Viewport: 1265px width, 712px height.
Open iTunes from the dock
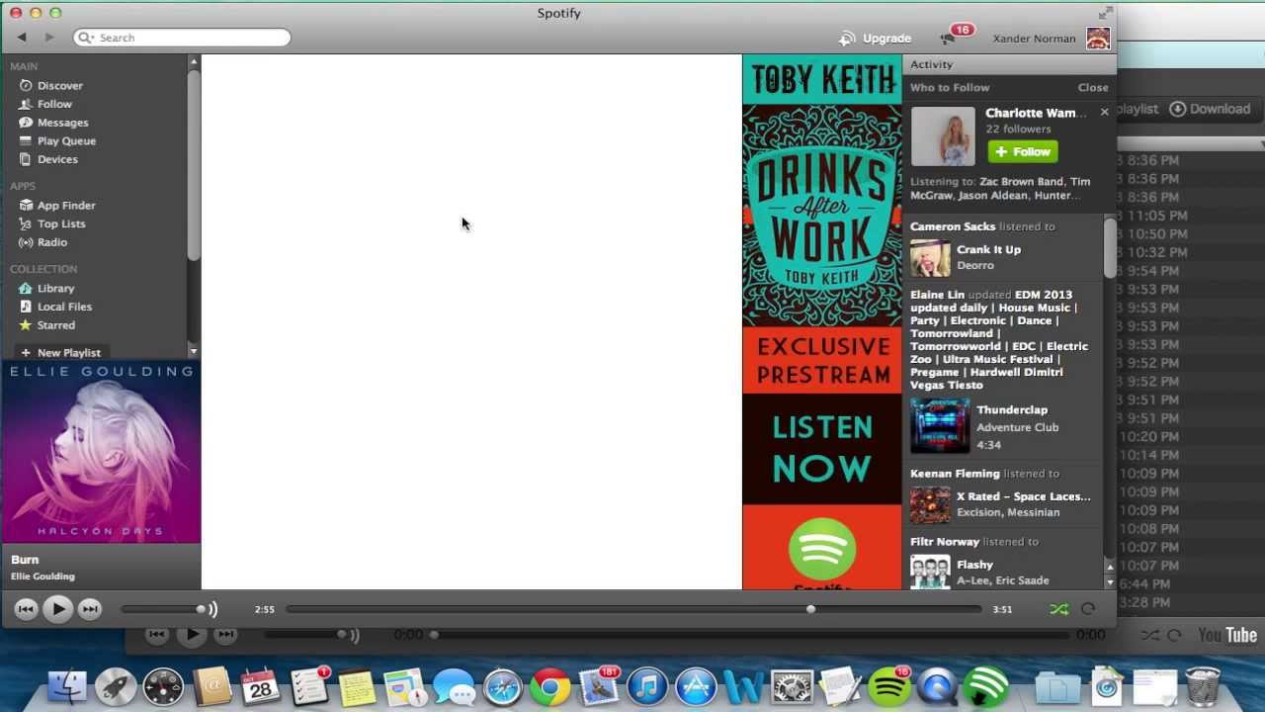647,687
